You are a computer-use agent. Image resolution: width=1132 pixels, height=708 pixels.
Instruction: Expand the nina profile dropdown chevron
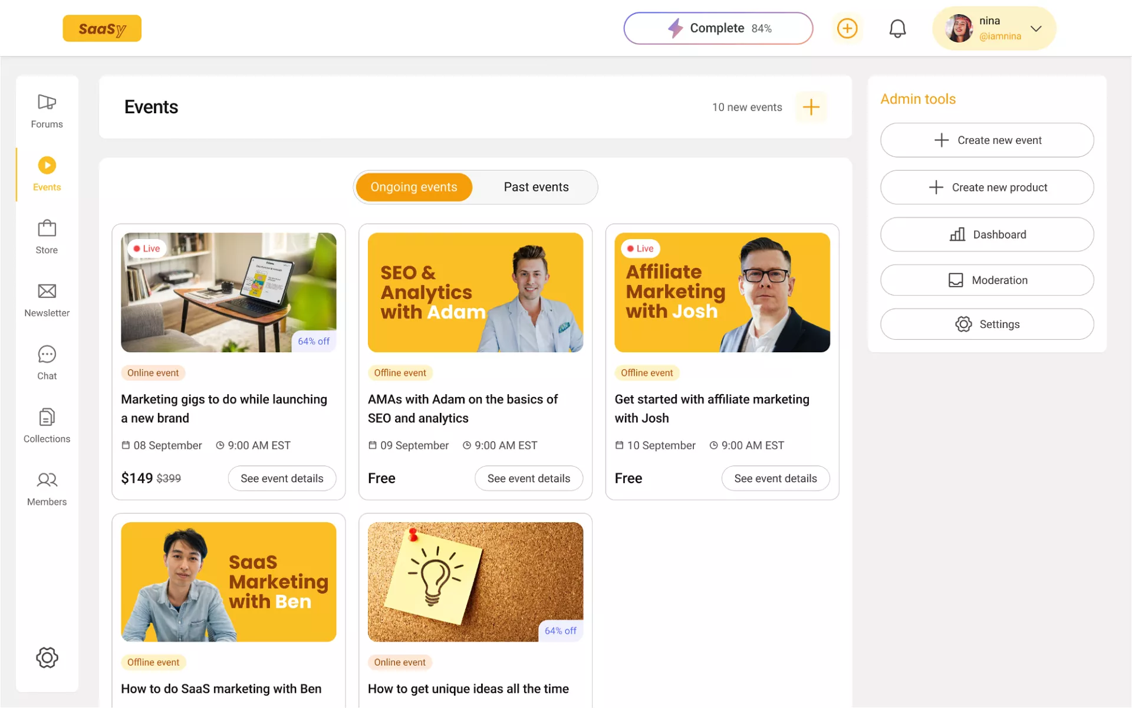point(1035,28)
